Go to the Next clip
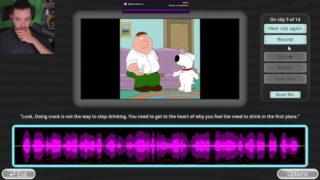 [x=285, y=57]
